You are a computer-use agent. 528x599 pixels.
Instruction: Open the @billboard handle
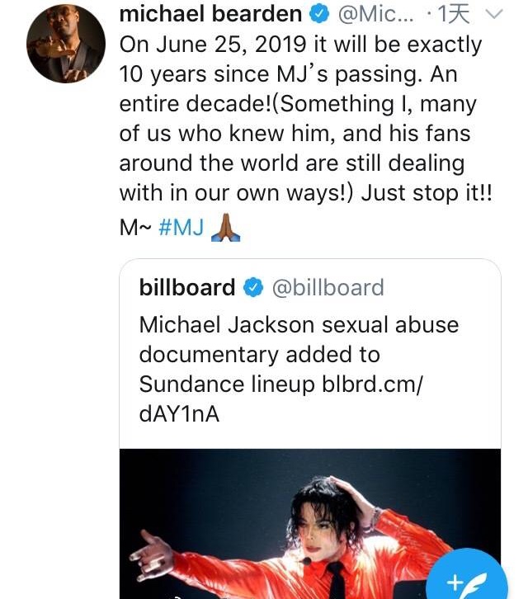pyautogui.click(x=328, y=288)
